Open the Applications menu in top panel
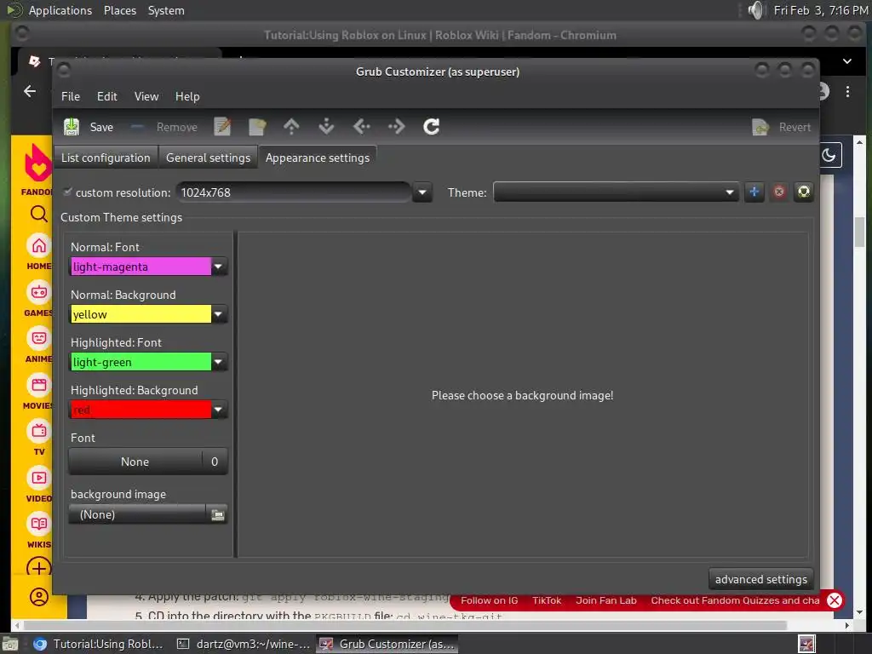 coord(60,10)
